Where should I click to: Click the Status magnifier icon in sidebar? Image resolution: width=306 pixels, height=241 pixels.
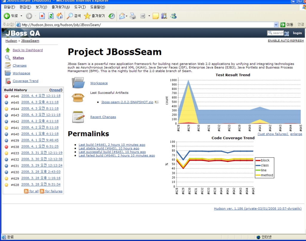pos(7,57)
